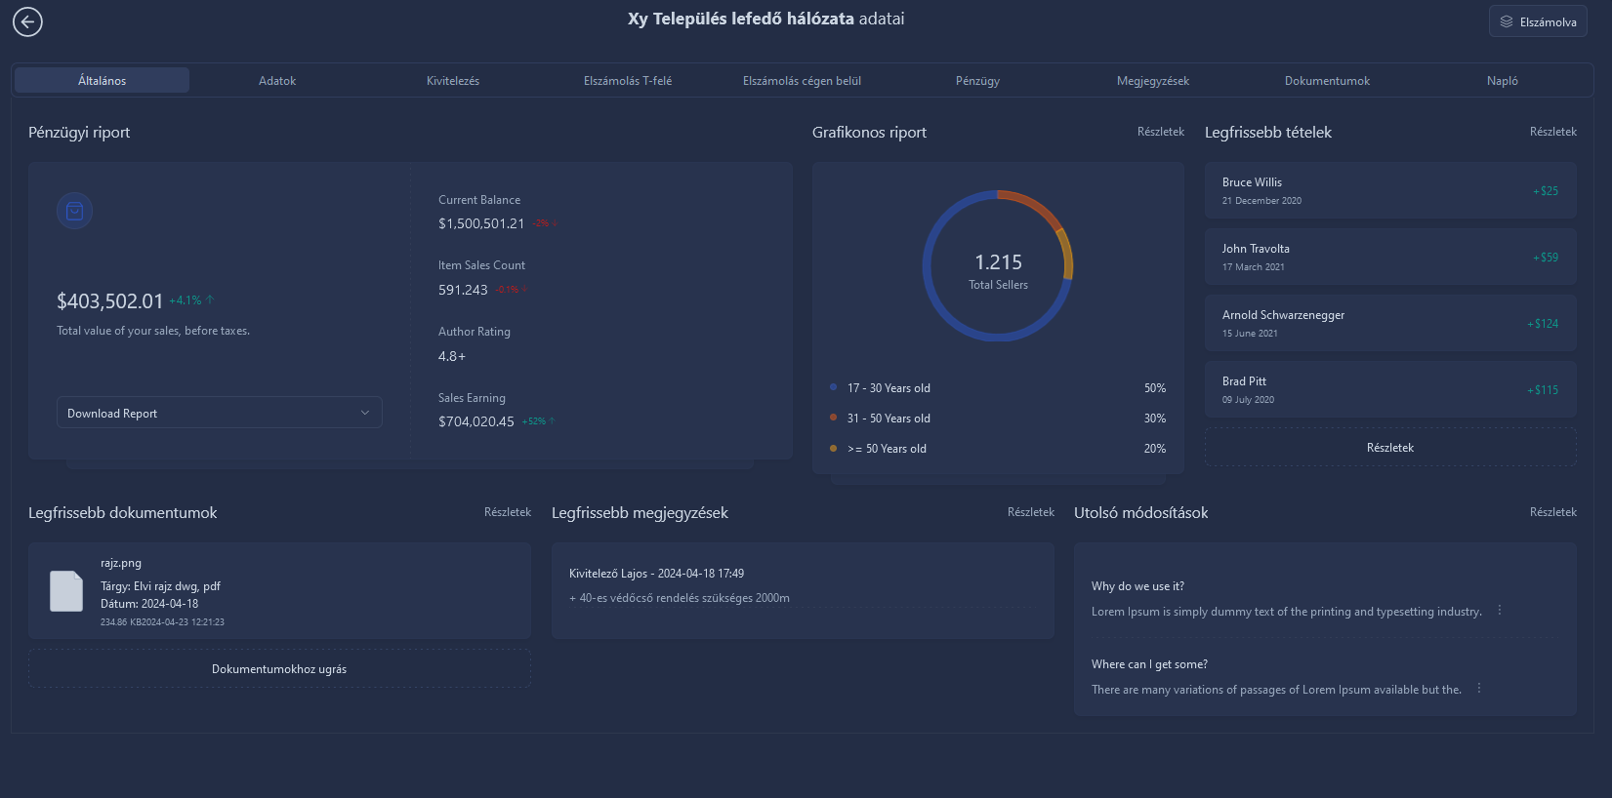Select the Bruce Willis entry
Screen dimensions: 1612x798
[1390, 190]
